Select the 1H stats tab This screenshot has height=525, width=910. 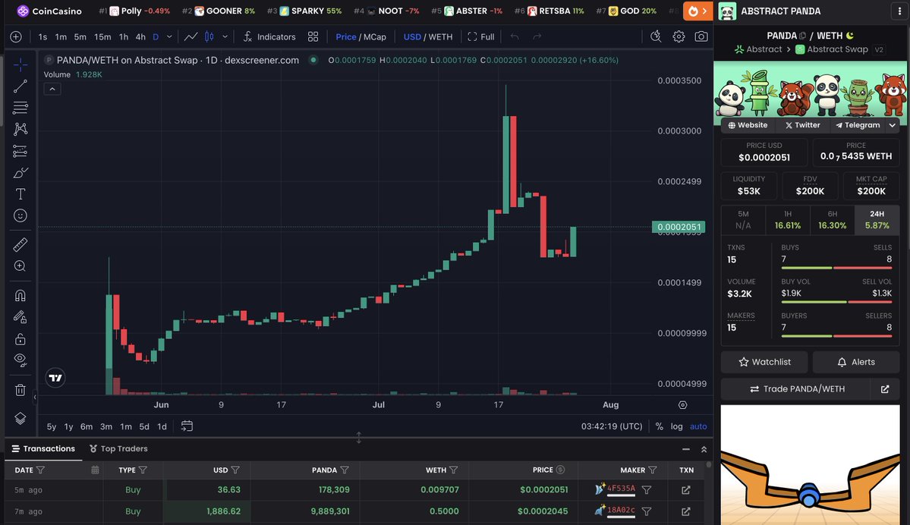[788, 220]
